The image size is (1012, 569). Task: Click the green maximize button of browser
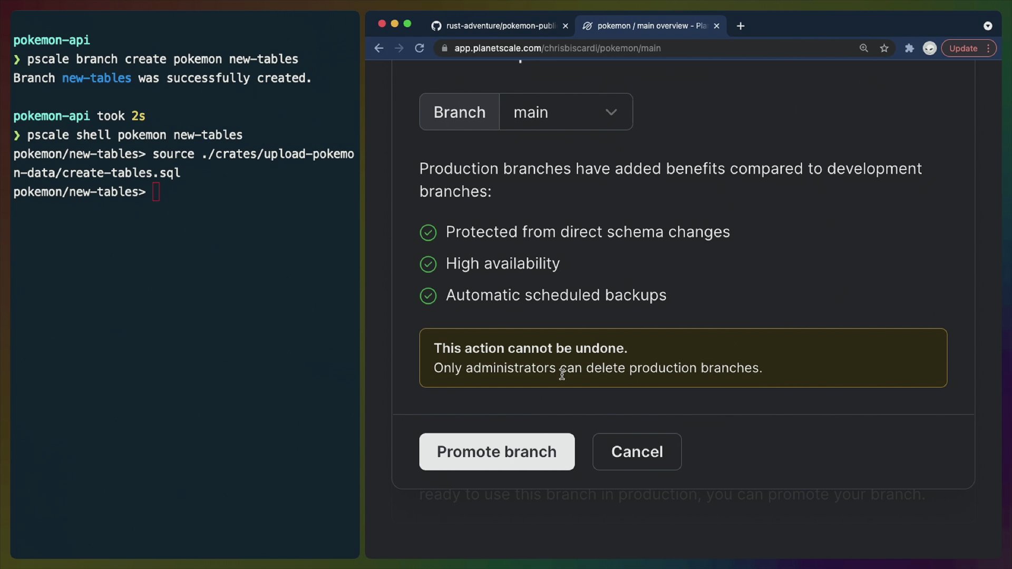(x=407, y=24)
